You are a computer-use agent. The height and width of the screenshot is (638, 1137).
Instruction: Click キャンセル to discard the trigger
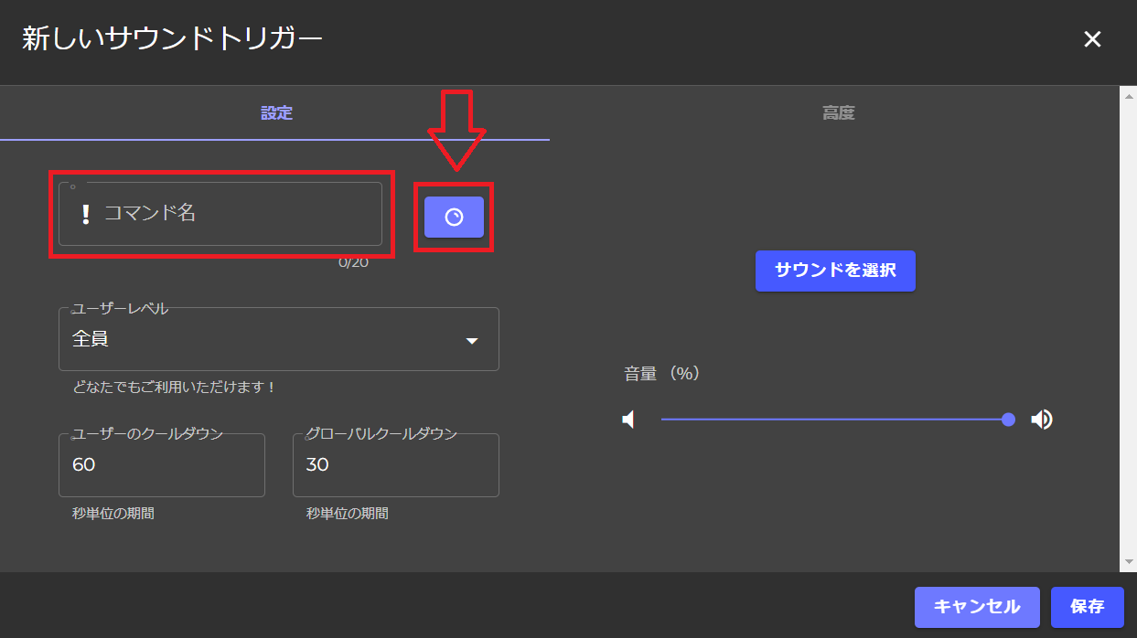pos(977,607)
